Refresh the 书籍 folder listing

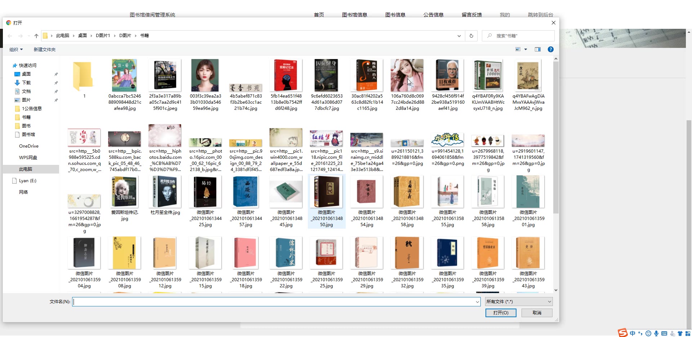pyautogui.click(x=471, y=36)
